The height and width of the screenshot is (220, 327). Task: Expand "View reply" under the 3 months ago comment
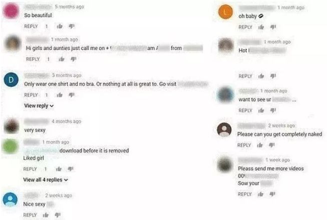[39, 105]
